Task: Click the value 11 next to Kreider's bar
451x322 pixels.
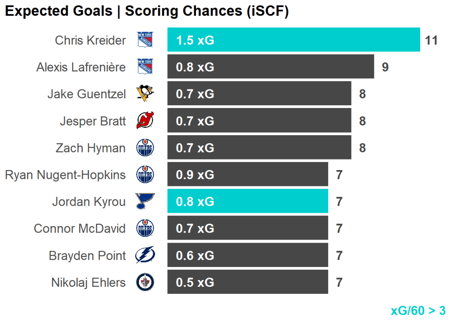Action: [x=431, y=41]
